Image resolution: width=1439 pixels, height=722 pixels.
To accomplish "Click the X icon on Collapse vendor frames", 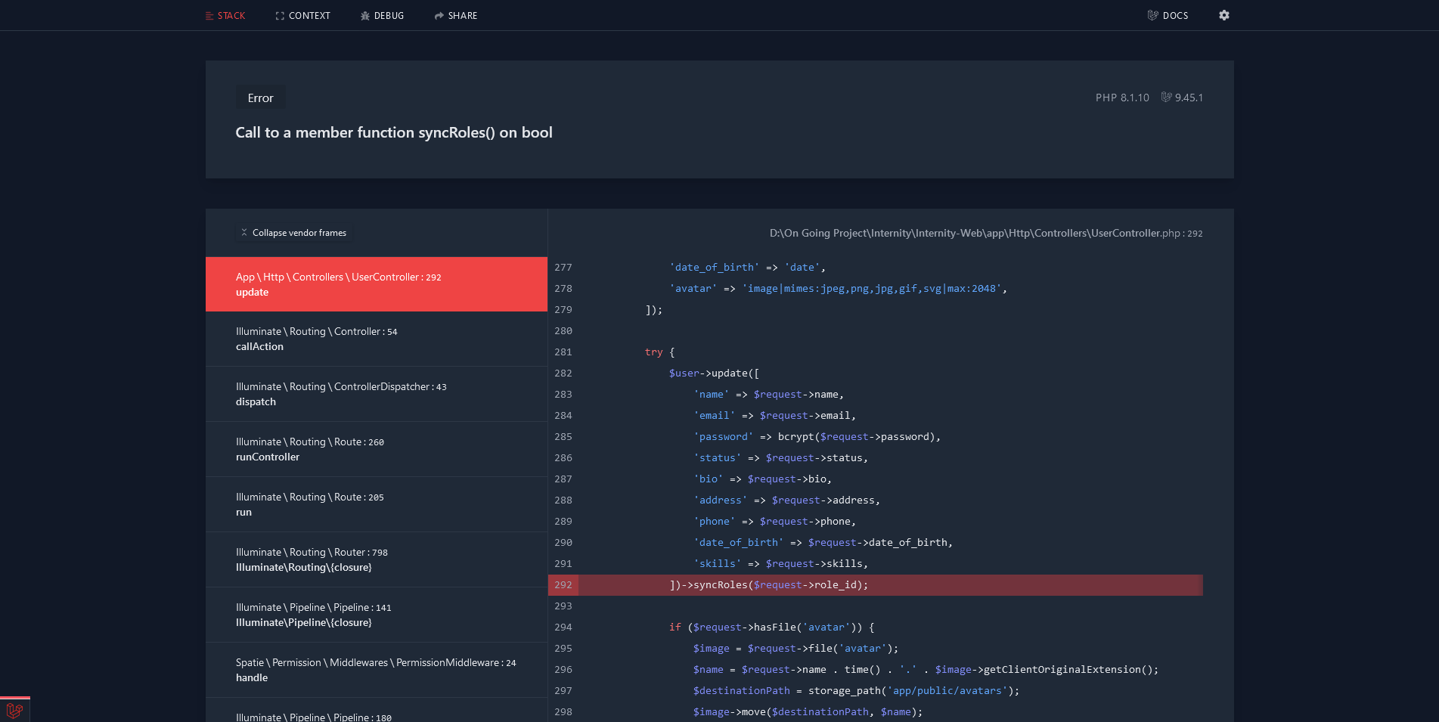I will [x=243, y=232].
